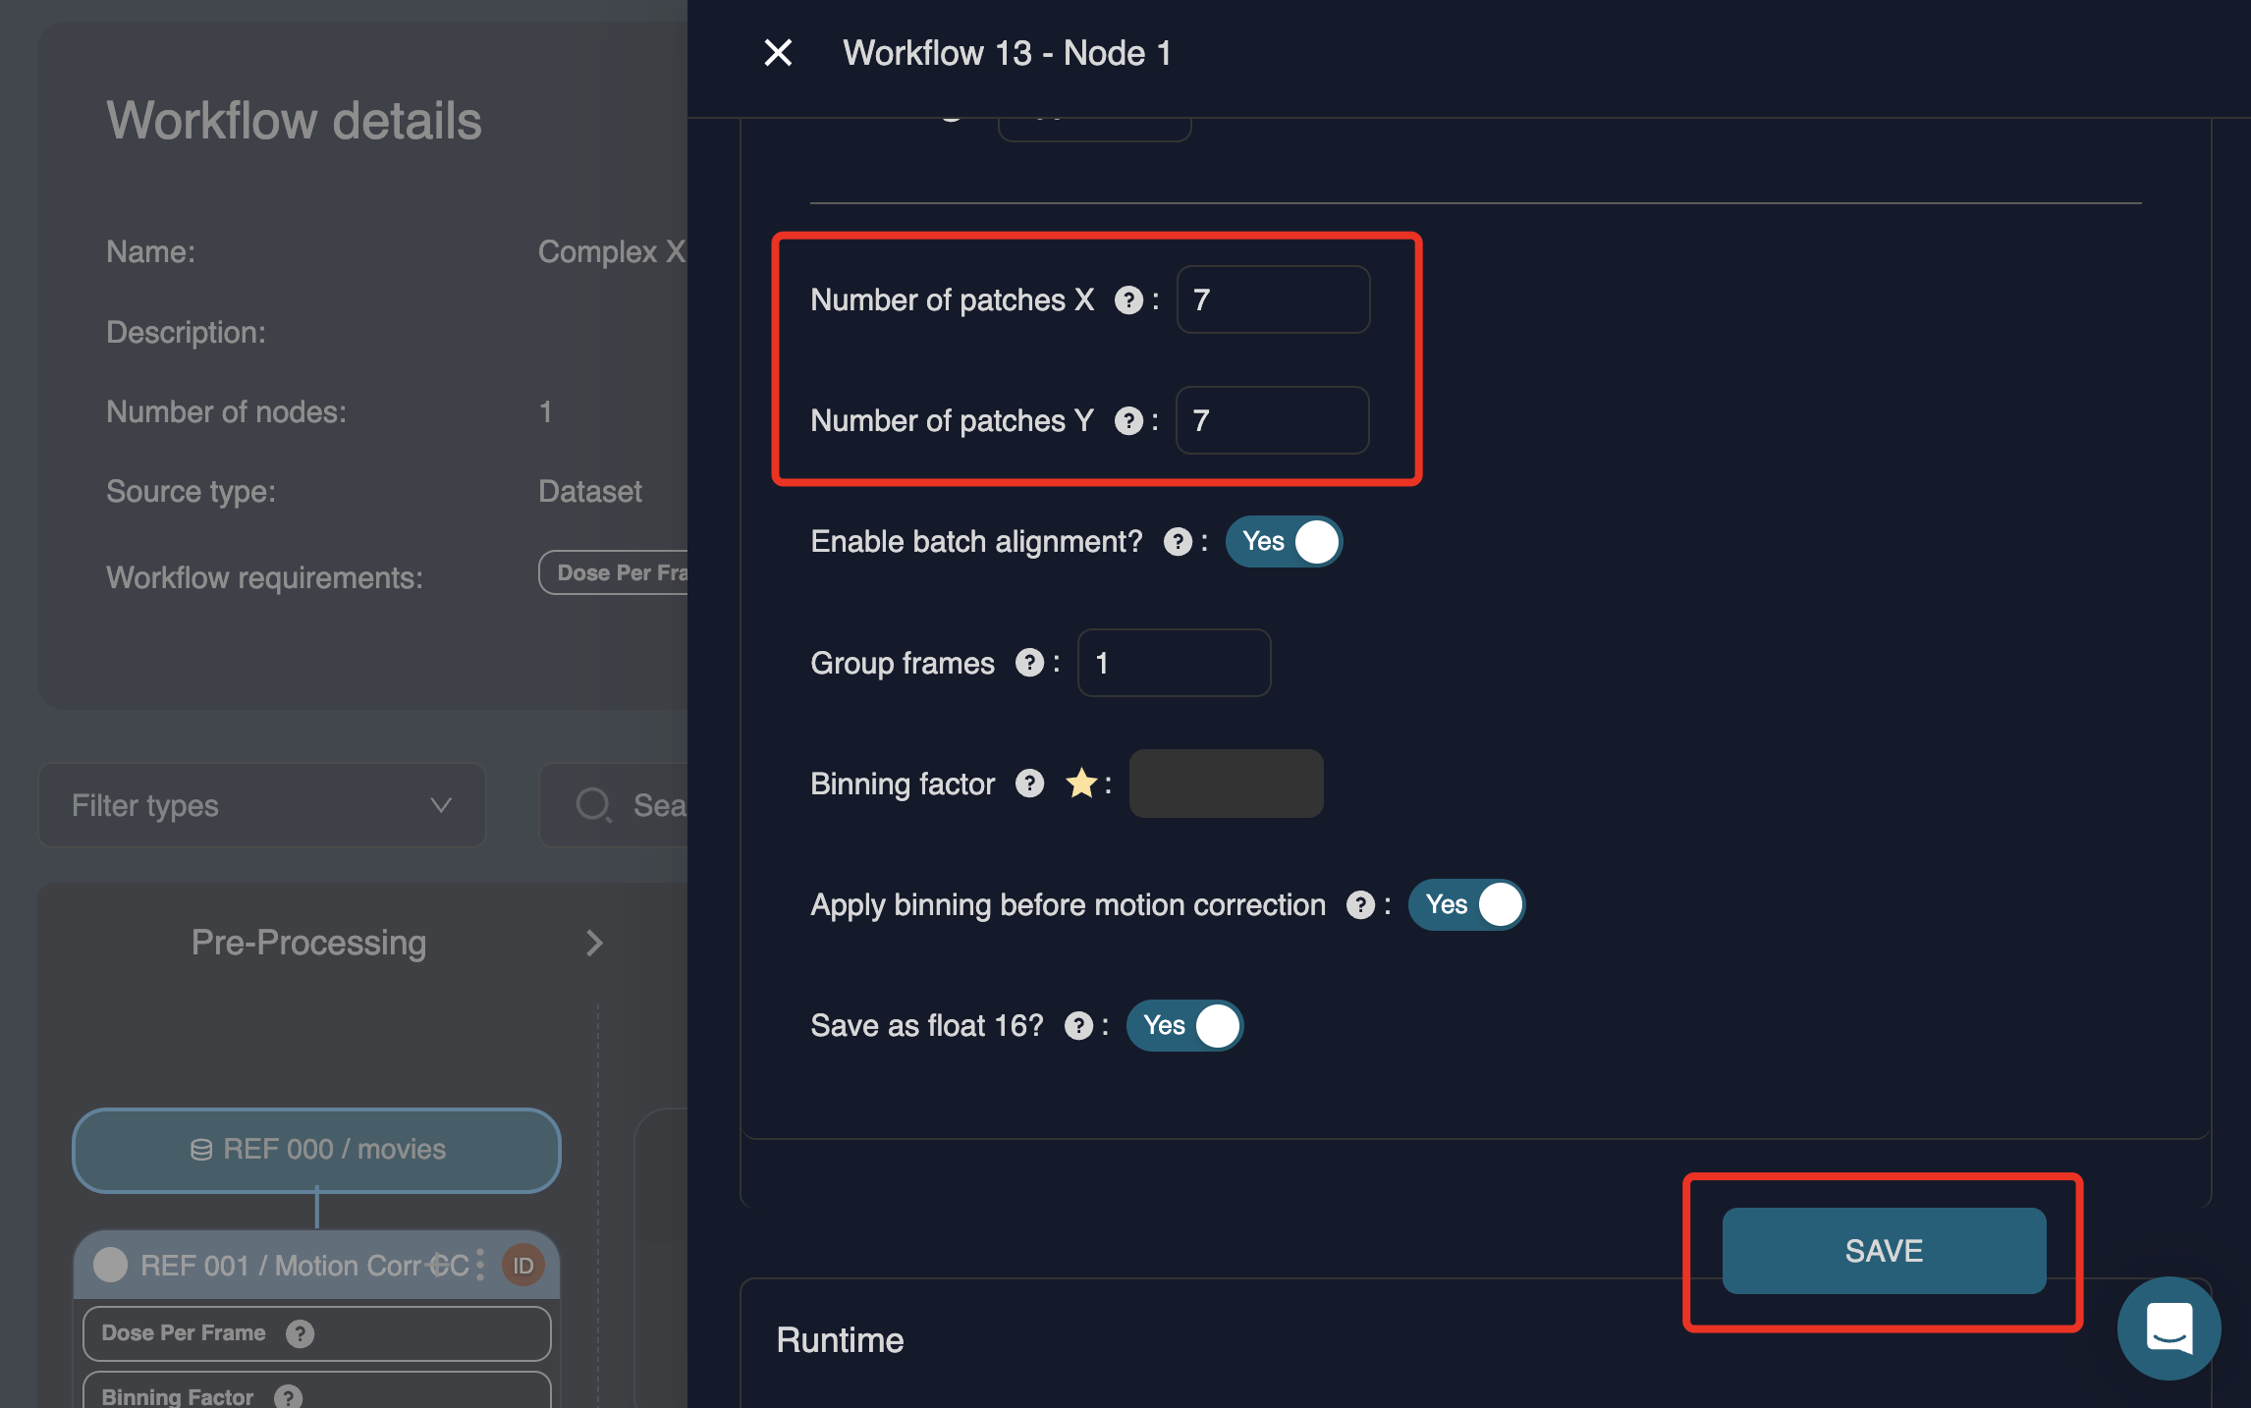Open the REF 001 Motion Corr options menu
This screenshot has height=1408, width=2251.
pyautogui.click(x=480, y=1265)
